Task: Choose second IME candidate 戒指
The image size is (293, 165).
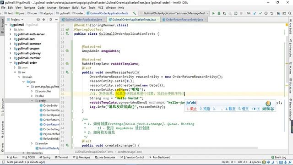Action: click(205, 109)
